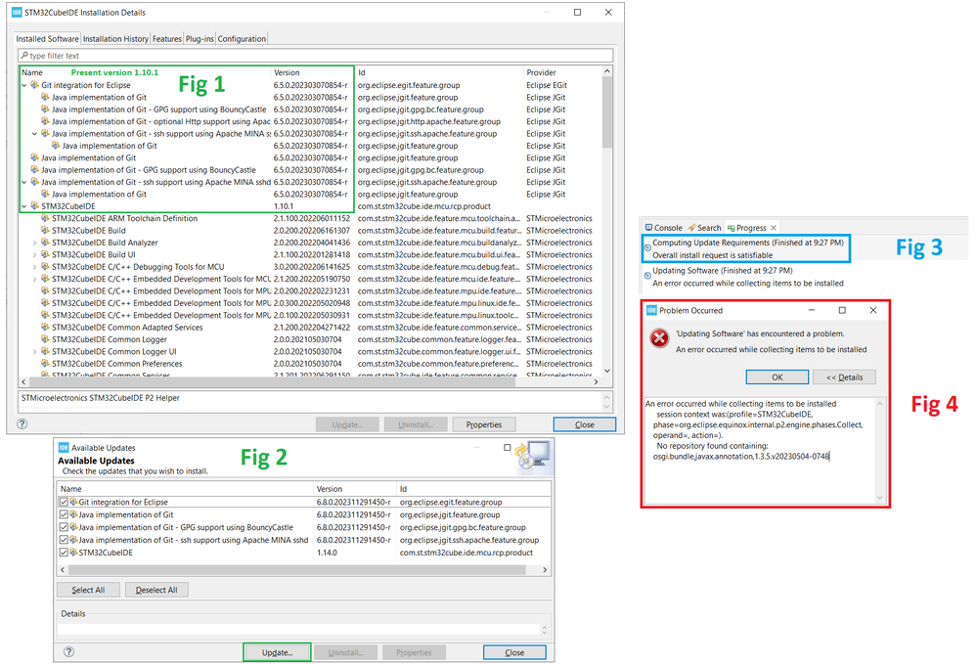Collapse details with << Details button

pos(844,377)
